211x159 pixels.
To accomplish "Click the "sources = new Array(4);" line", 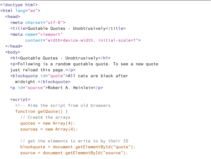I will tap(49, 129).
